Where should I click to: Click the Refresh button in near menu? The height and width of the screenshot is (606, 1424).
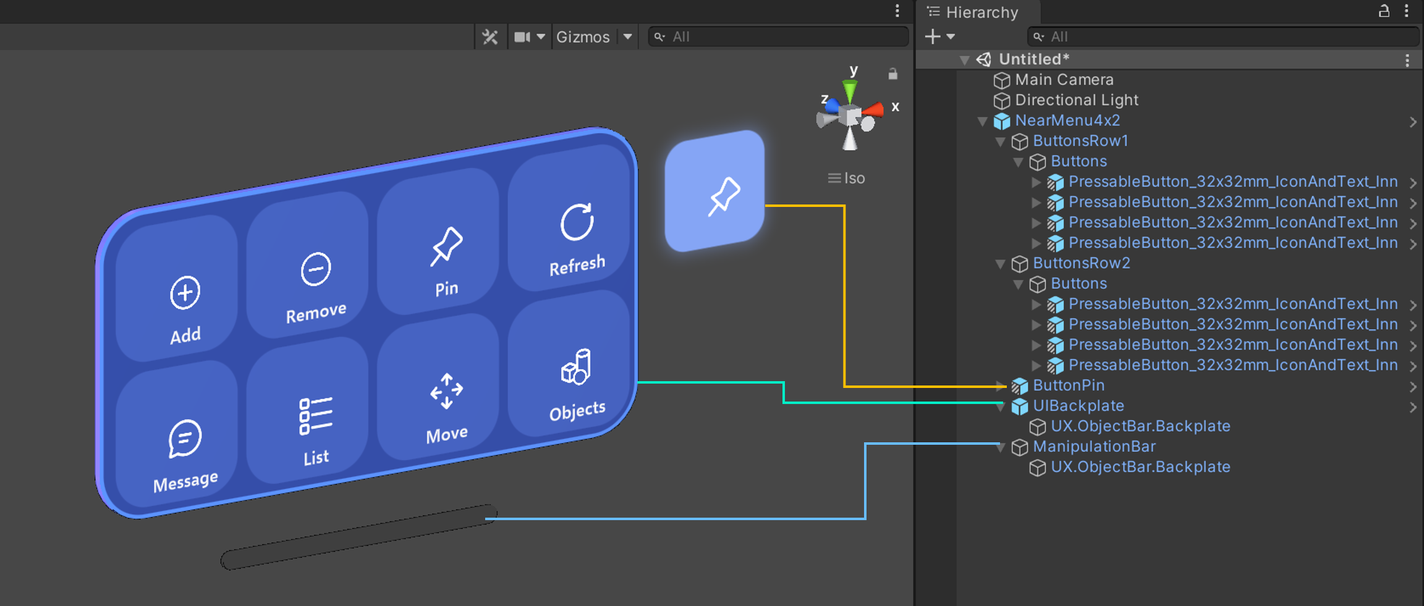coord(569,217)
